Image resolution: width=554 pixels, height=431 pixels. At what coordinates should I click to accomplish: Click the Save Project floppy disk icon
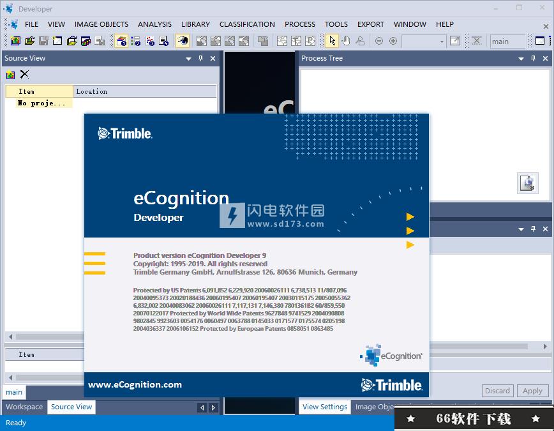coord(43,41)
